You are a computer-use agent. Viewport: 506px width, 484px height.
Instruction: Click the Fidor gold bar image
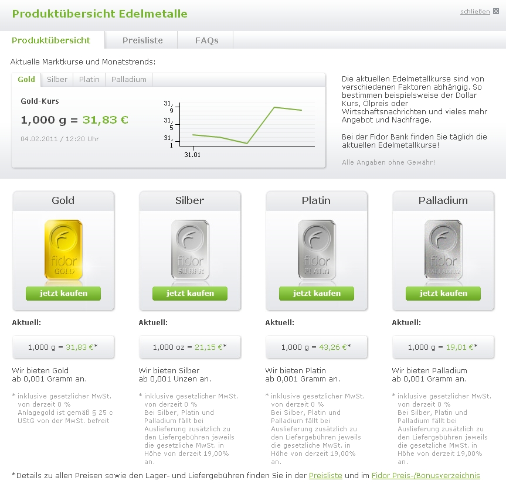pos(63,250)
